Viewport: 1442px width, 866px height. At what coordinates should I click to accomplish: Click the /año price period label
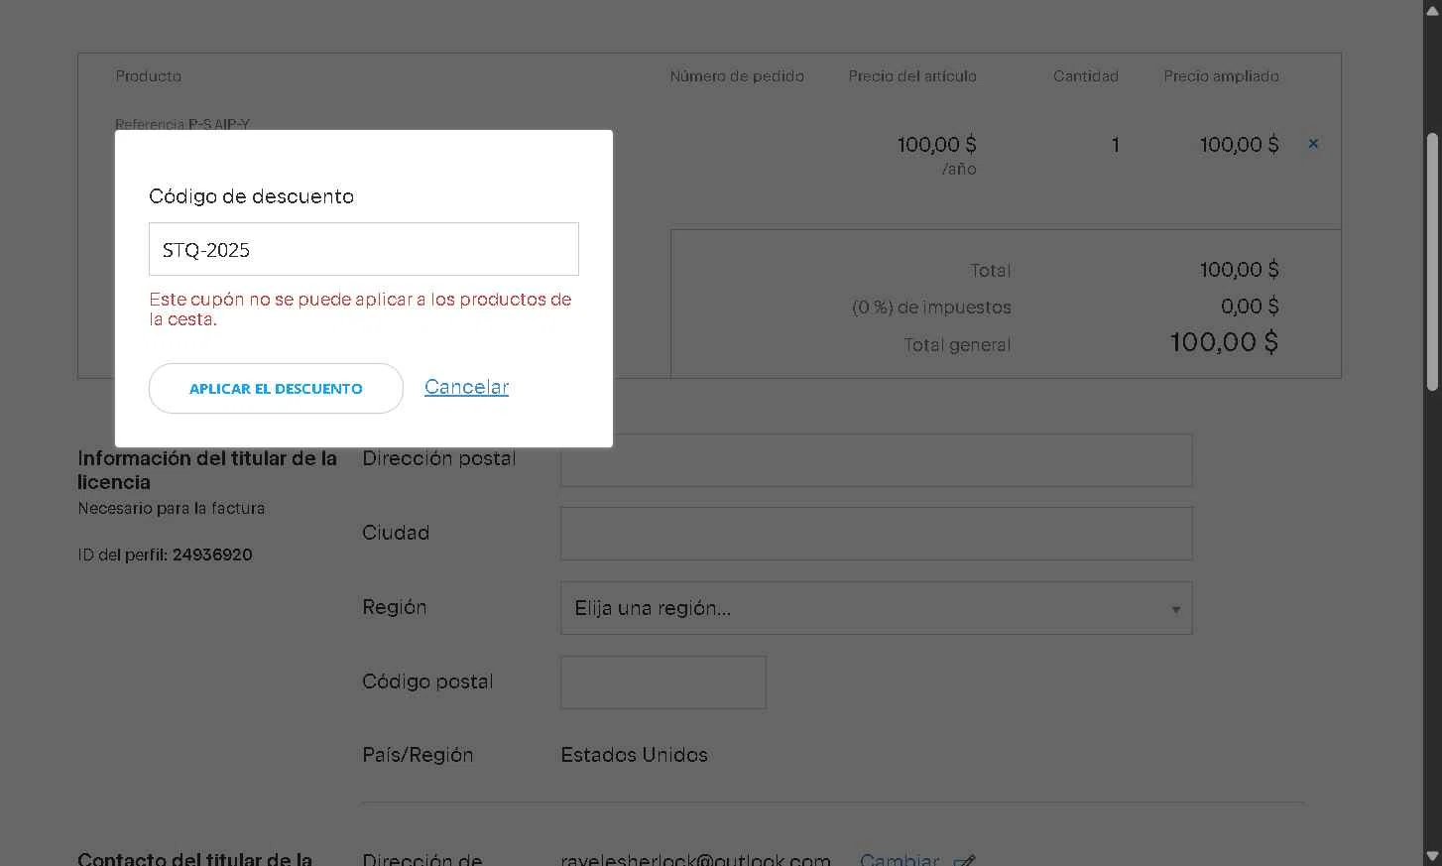(x=959, y=170)
